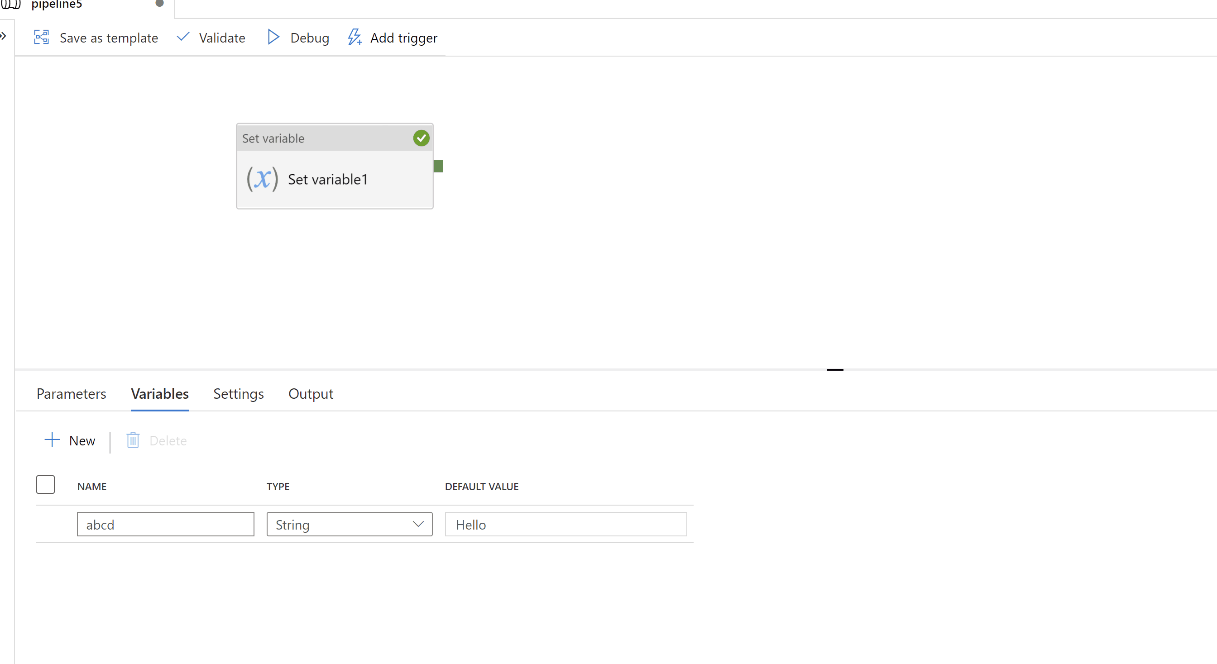The image size is (1217, 664).
Task: Click the Validate checkmark icon
Action: (x=183, y=37)
